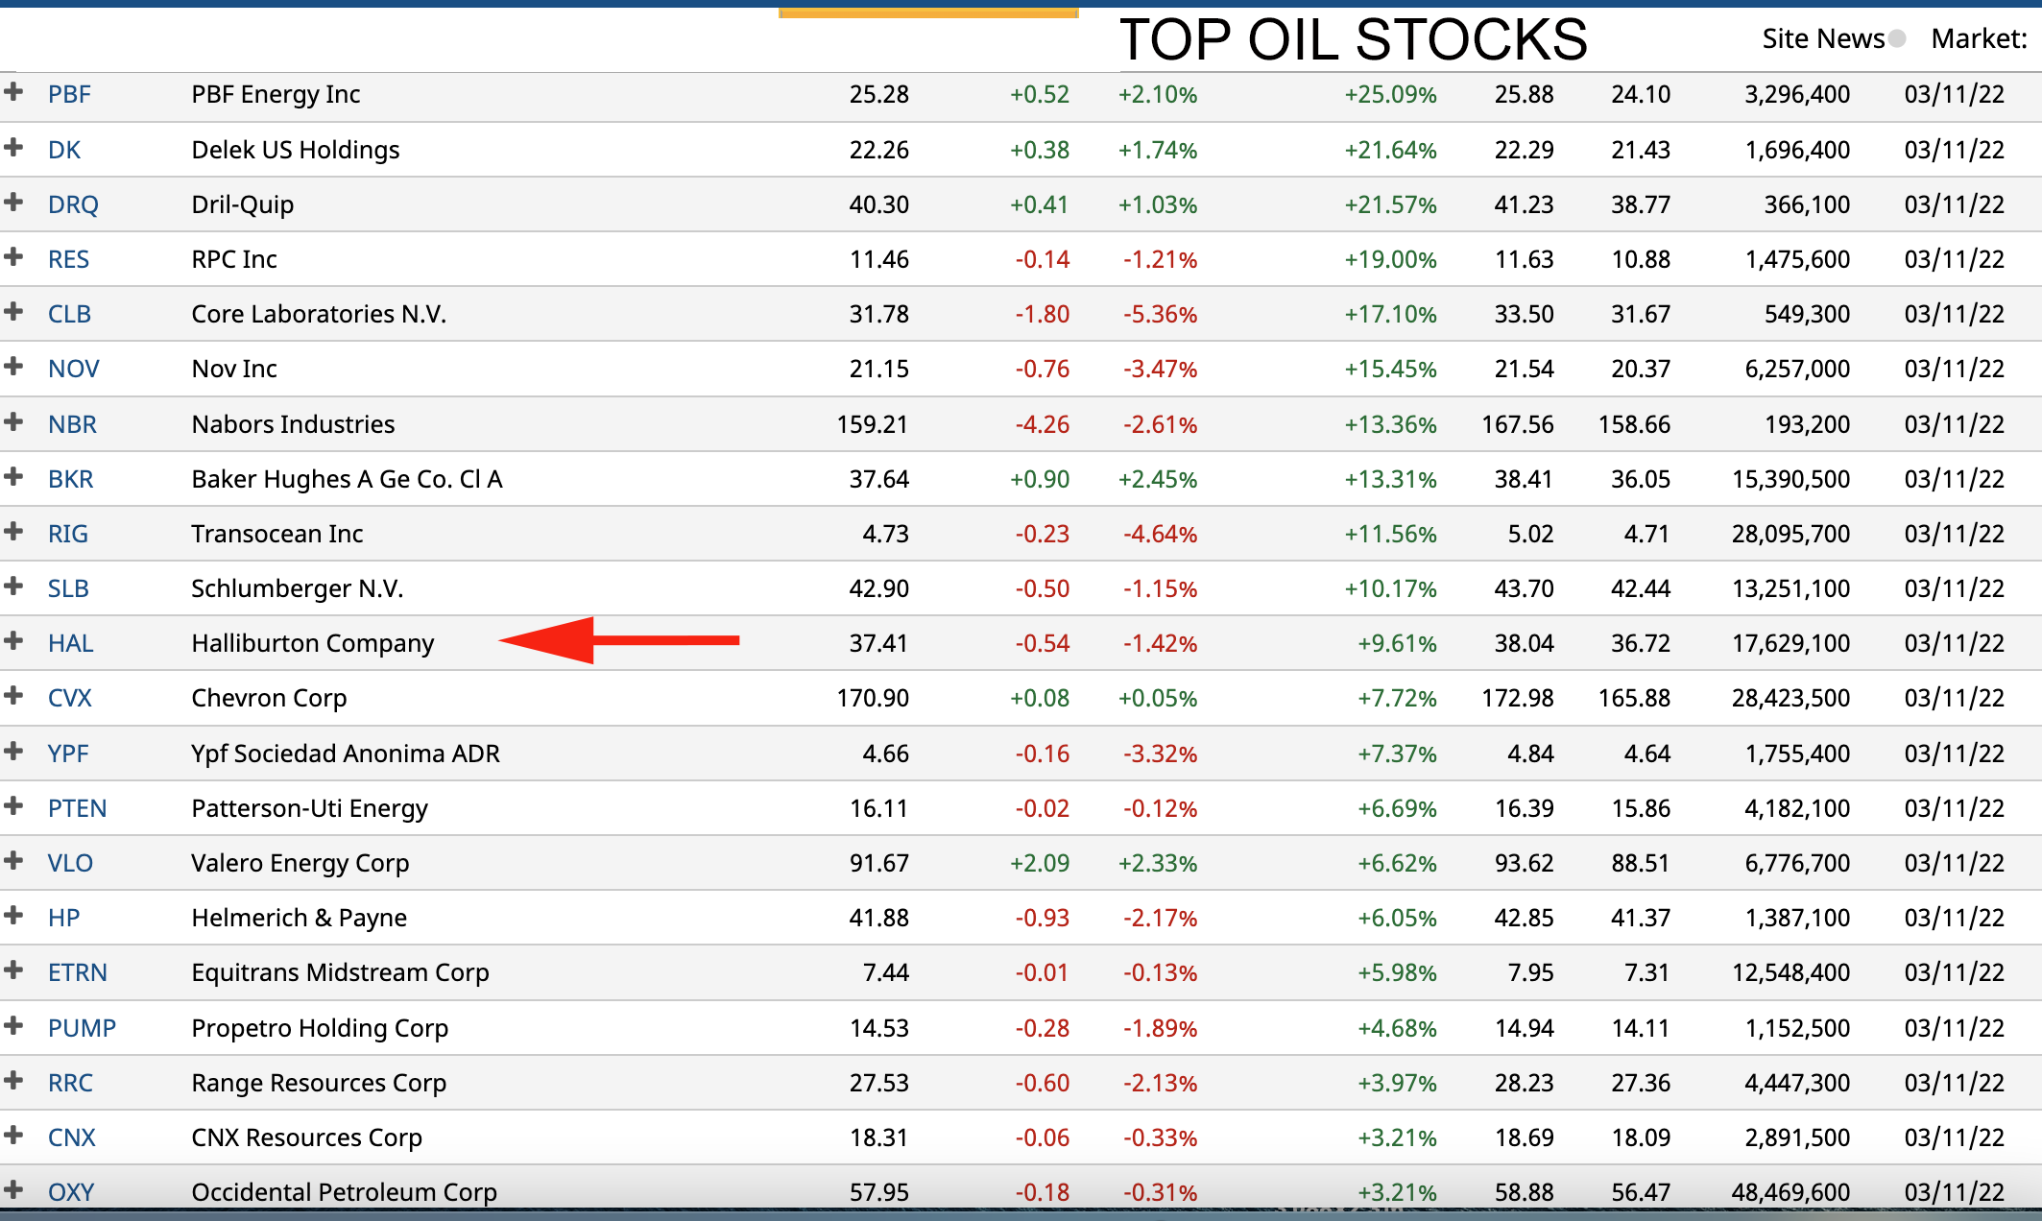The width and height of the screenshot is (2042, 1221).
Task: Open the Site News menu item
Action: coord(1822,38)
